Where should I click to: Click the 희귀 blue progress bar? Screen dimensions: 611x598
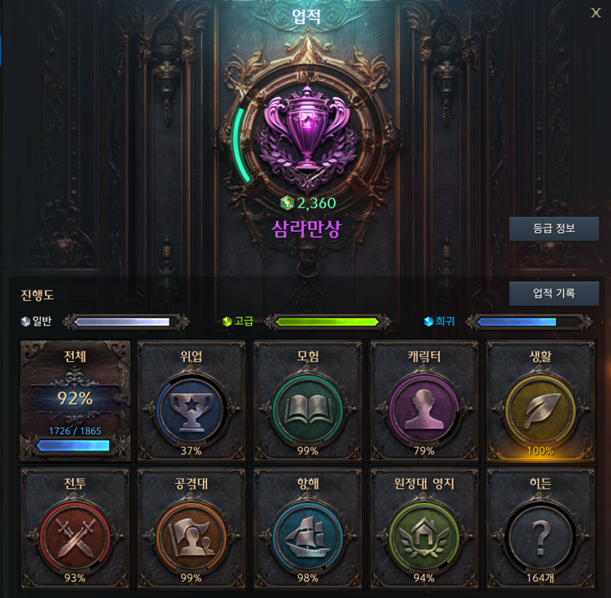click(529, 322)
